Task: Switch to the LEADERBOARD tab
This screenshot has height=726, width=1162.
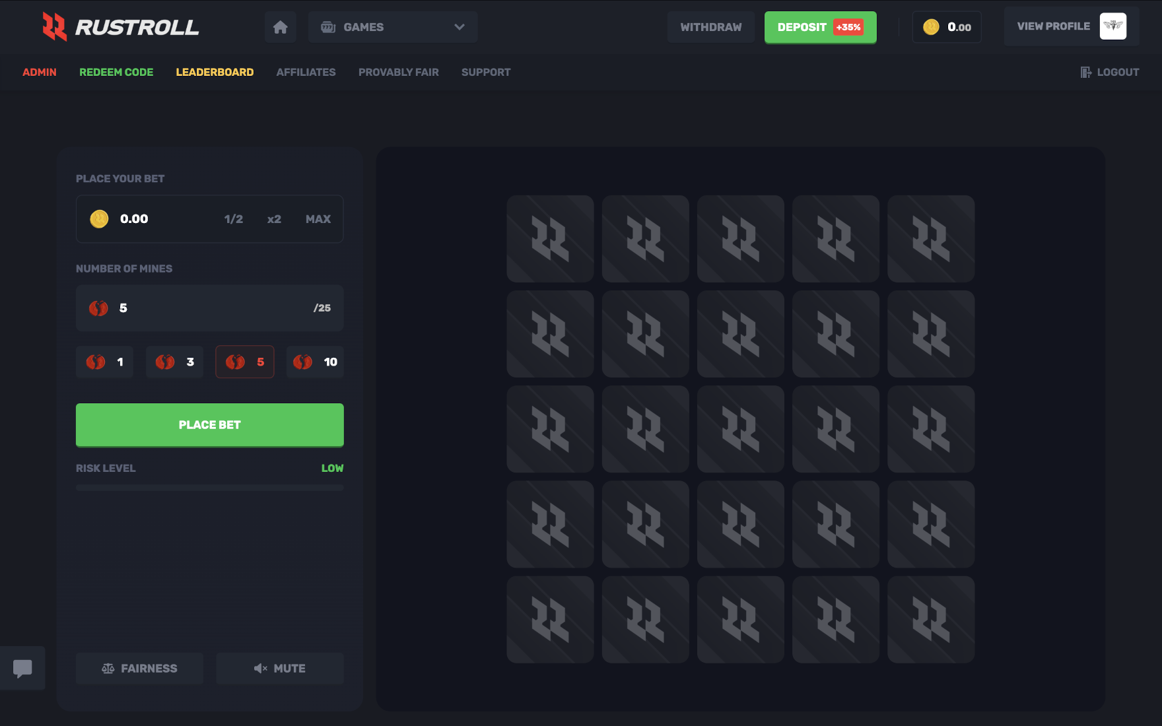Action: [215, 72]
